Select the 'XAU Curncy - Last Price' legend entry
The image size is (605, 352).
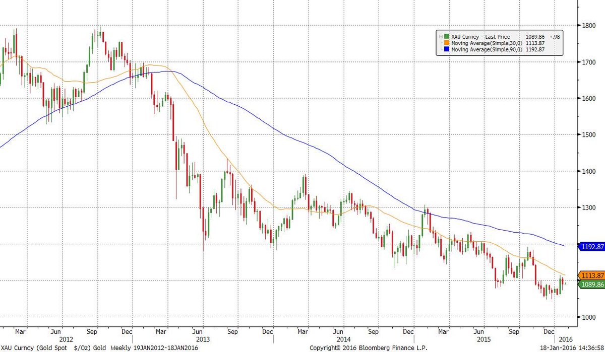pos(479,37)
